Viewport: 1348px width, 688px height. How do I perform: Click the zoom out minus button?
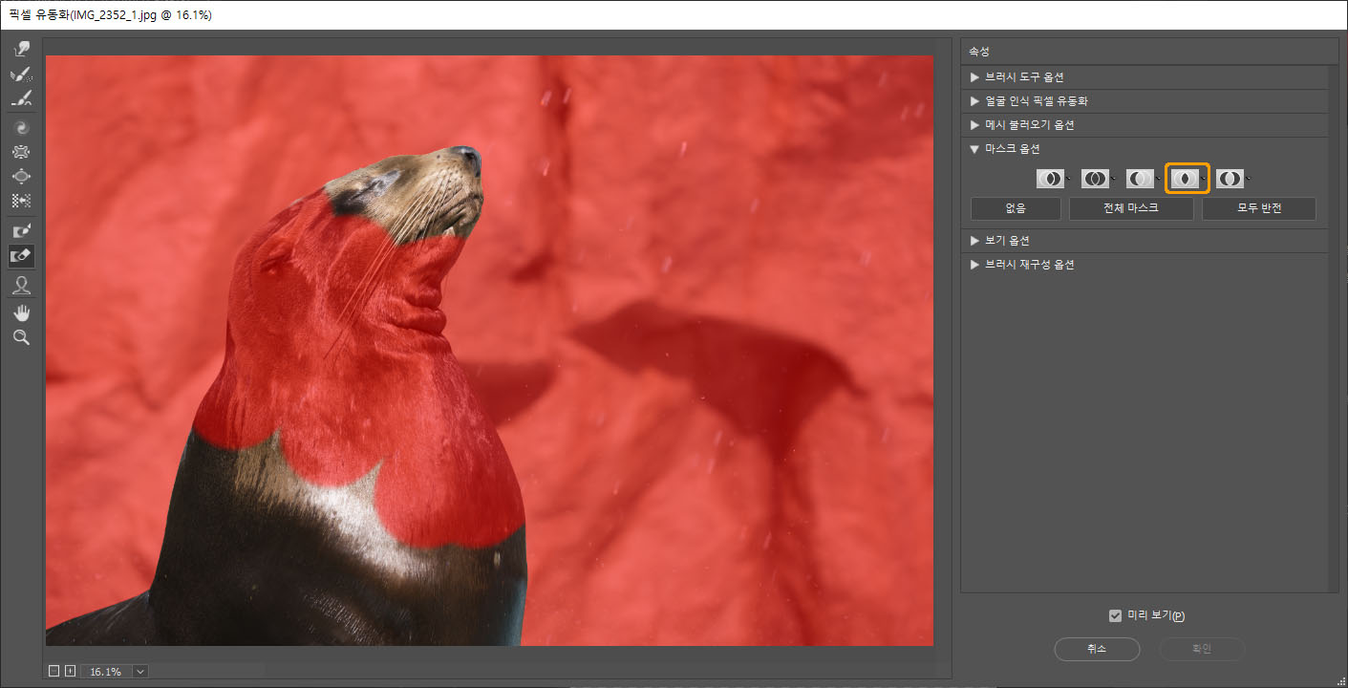tap(53, 672)
